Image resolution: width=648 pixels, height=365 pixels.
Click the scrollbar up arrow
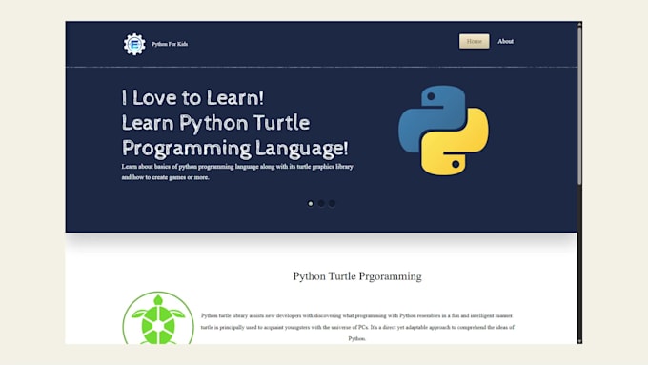click(x=579, y=25)
